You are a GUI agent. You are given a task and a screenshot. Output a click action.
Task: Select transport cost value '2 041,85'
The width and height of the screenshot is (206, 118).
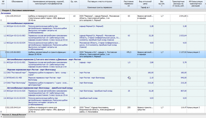178,18
